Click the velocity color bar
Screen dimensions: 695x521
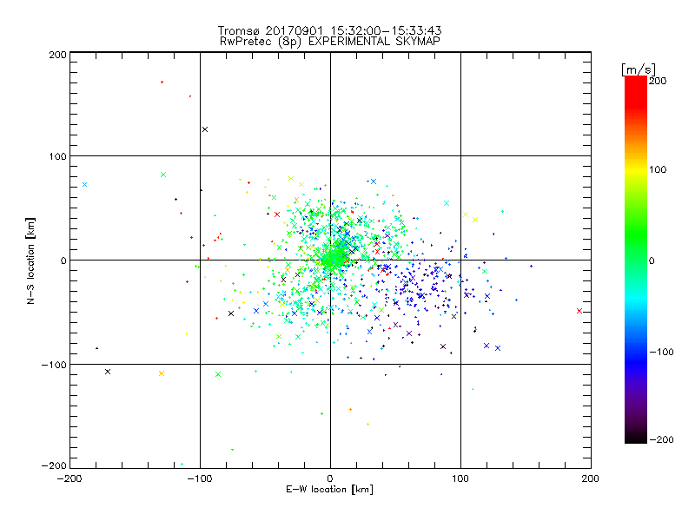point(636,260)
